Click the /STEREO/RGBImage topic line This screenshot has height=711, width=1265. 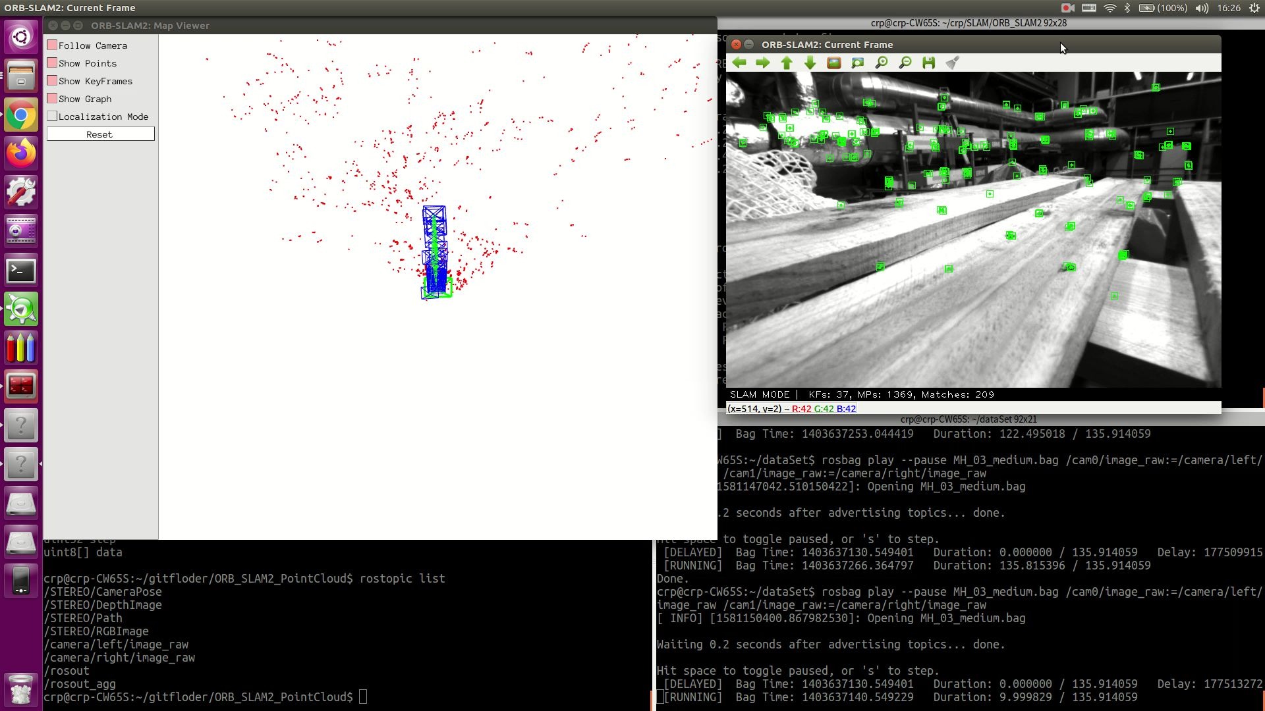pyautogui.click(x=96, y=631)
